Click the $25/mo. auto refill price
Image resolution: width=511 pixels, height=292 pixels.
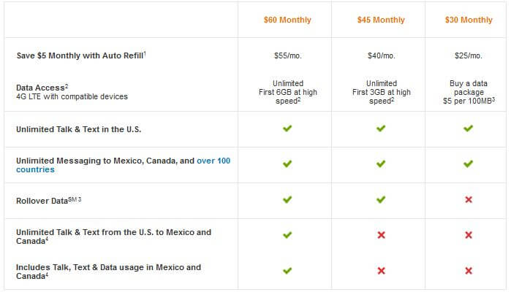(469, 55)
